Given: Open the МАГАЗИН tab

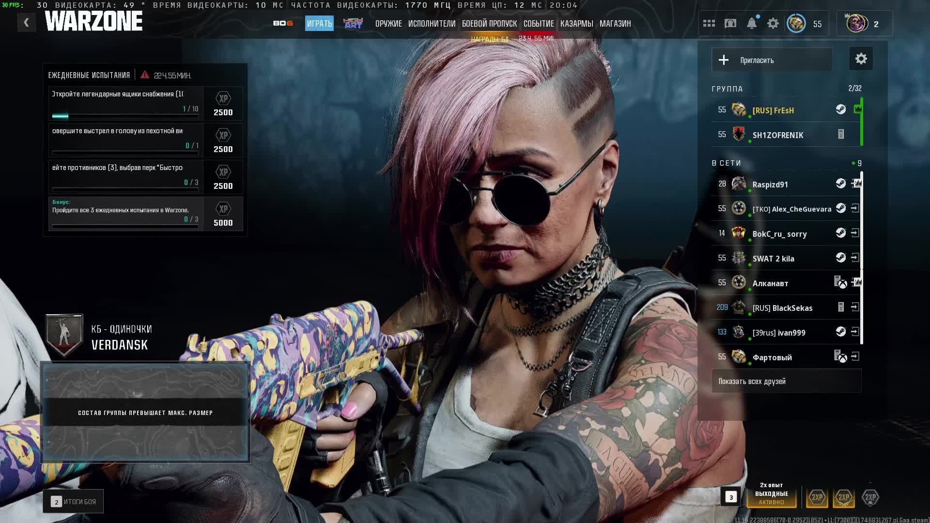Looking at the screenshot, I should pos(615,23).
